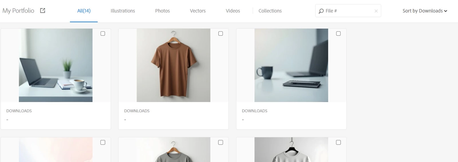
Task: Select the laptop and coffee cup image checkbox
Action: pyautogui.click(x=103, y=33)
